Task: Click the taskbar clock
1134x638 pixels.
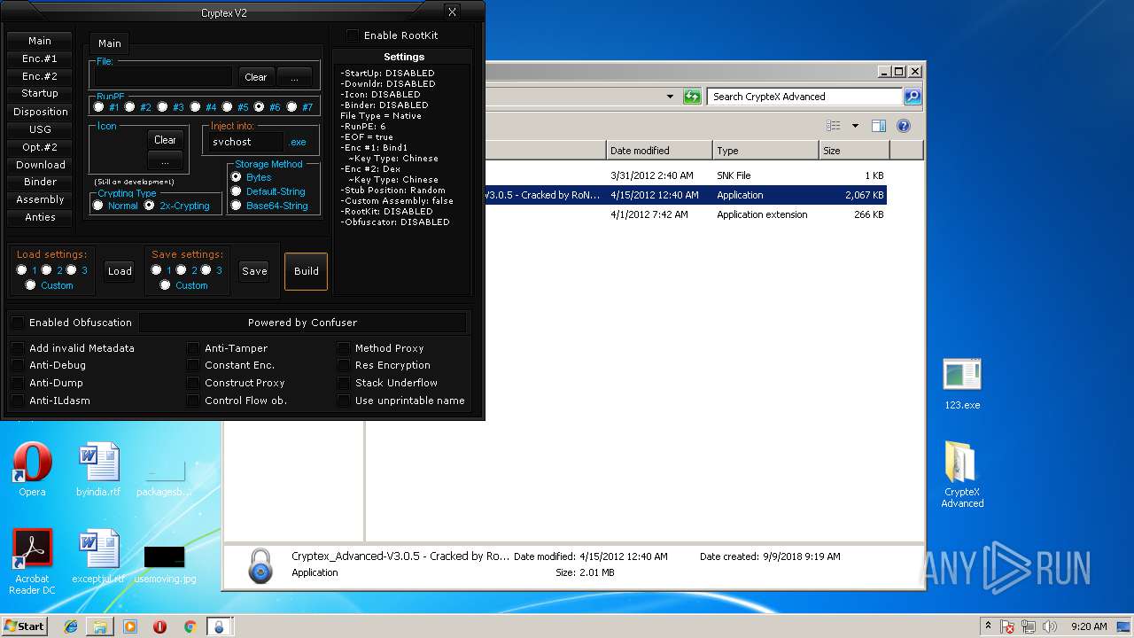Action: click(x=1089, y=626)
